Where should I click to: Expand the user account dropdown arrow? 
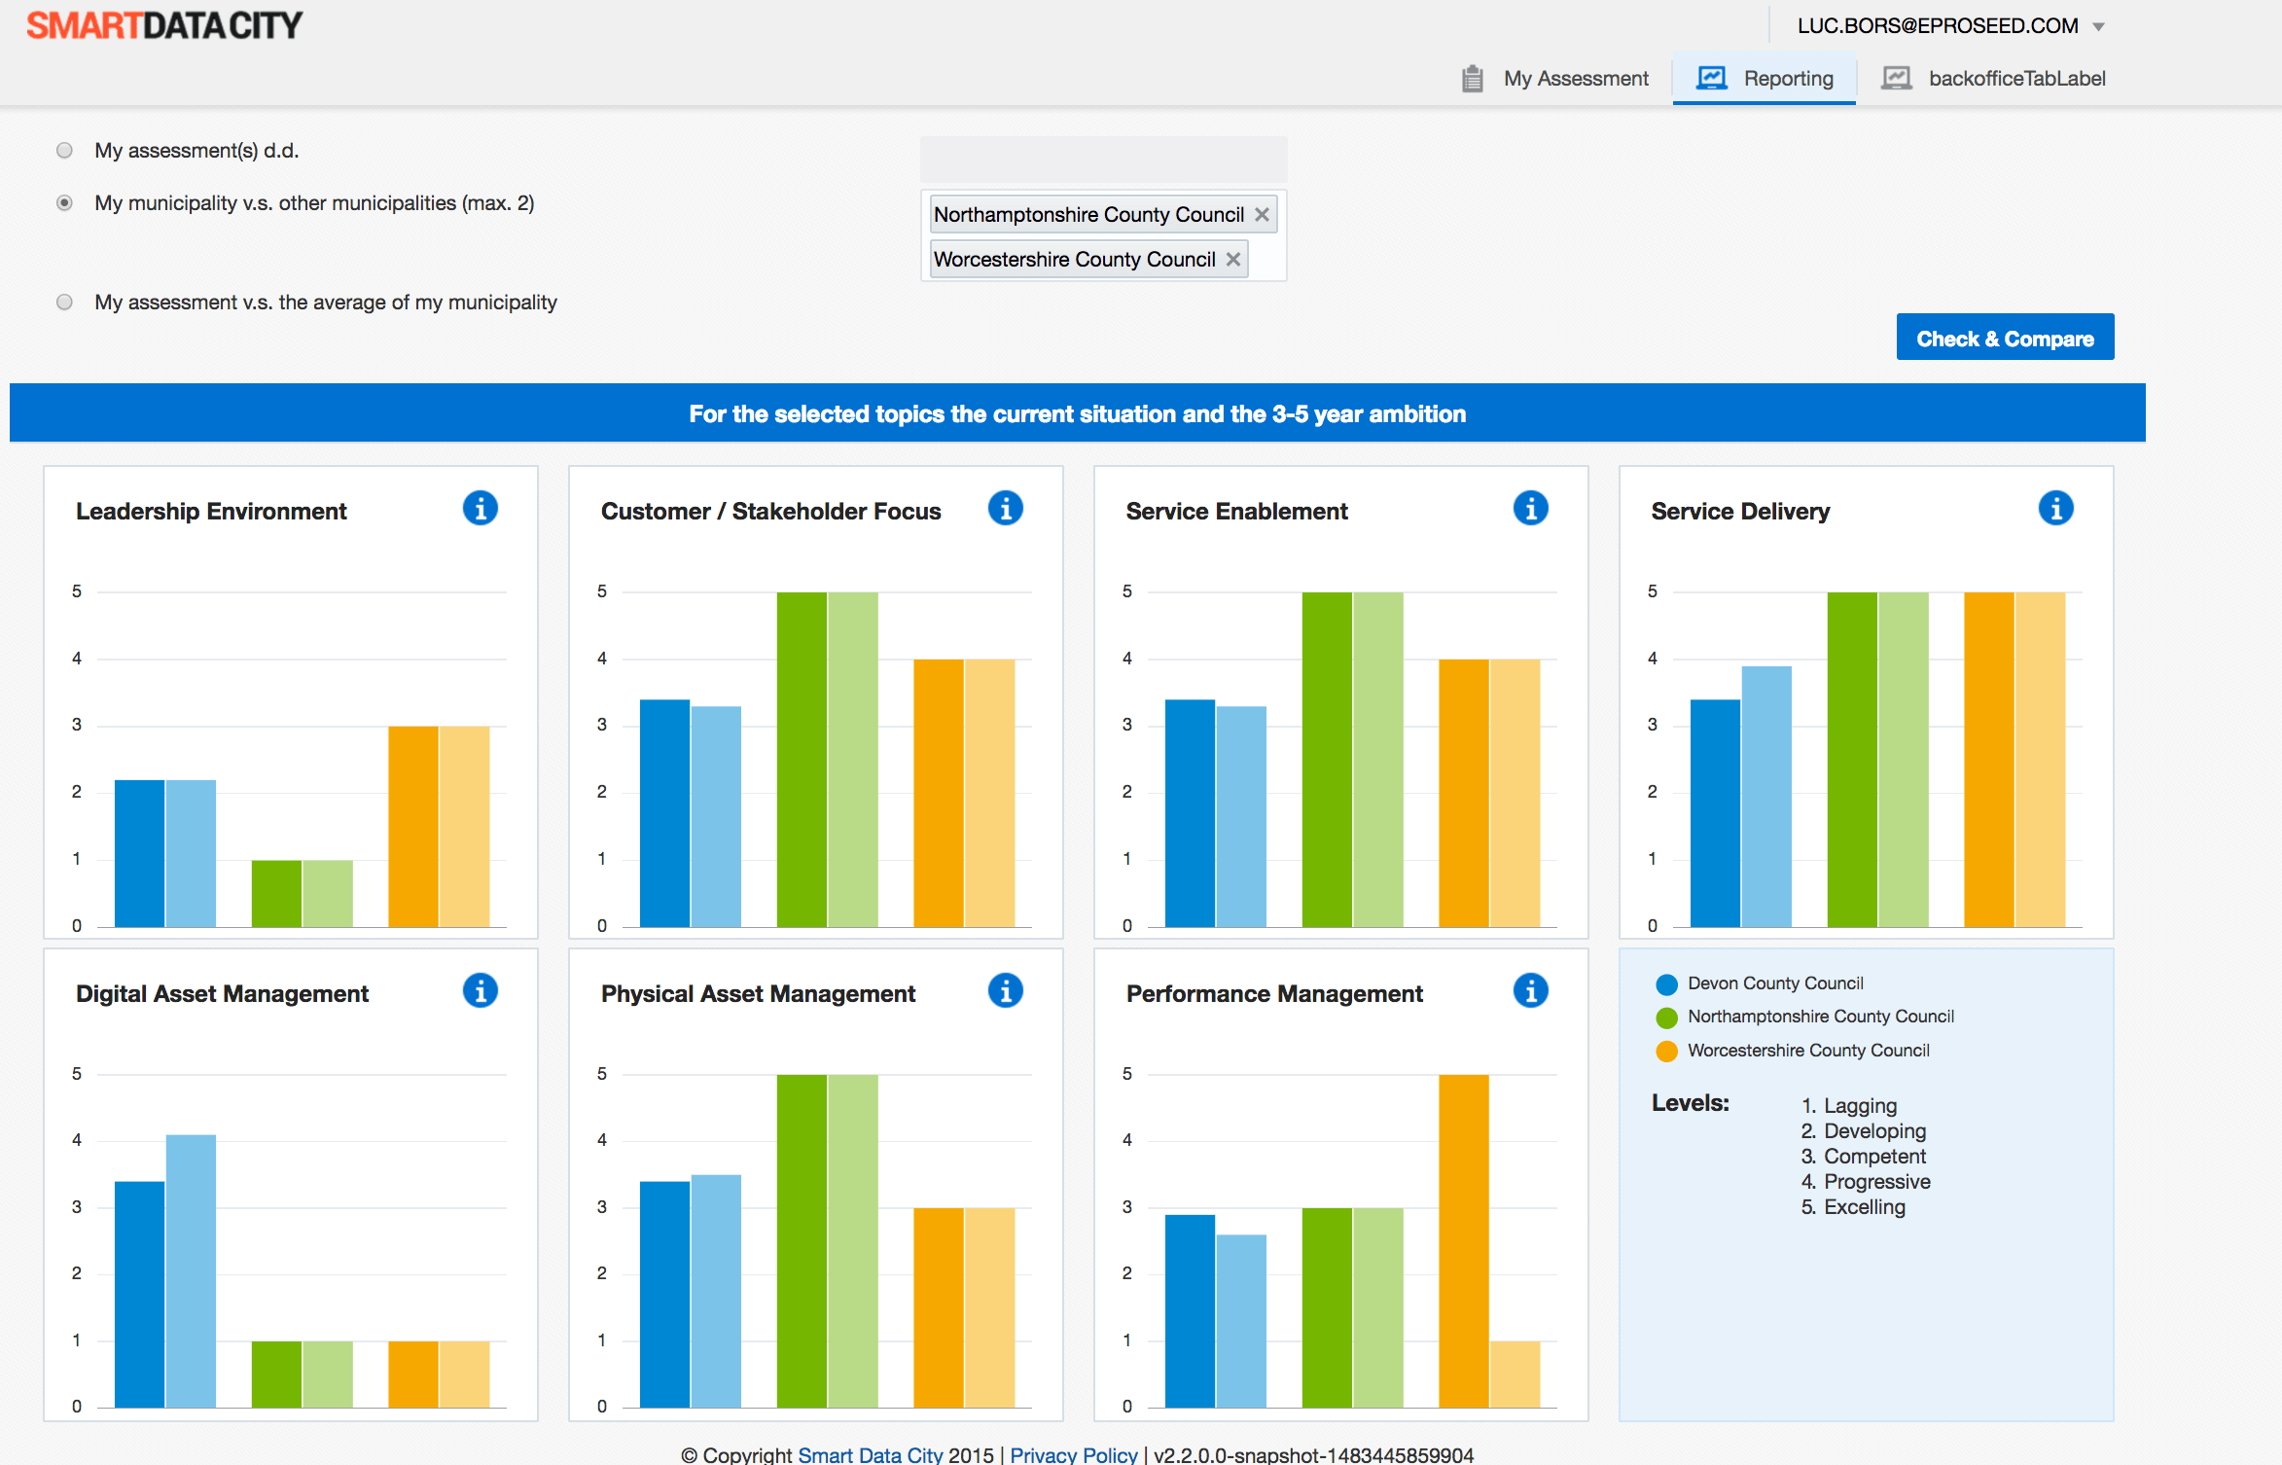pos(2098,26)
